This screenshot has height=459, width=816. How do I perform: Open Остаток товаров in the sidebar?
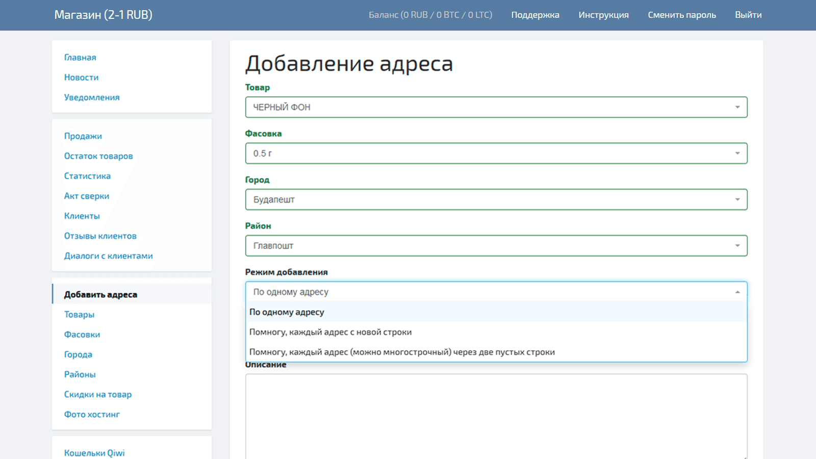(x=98, y=156)
